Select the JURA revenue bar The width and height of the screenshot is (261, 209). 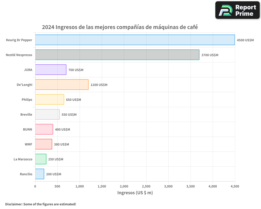(x=51, y=70)
